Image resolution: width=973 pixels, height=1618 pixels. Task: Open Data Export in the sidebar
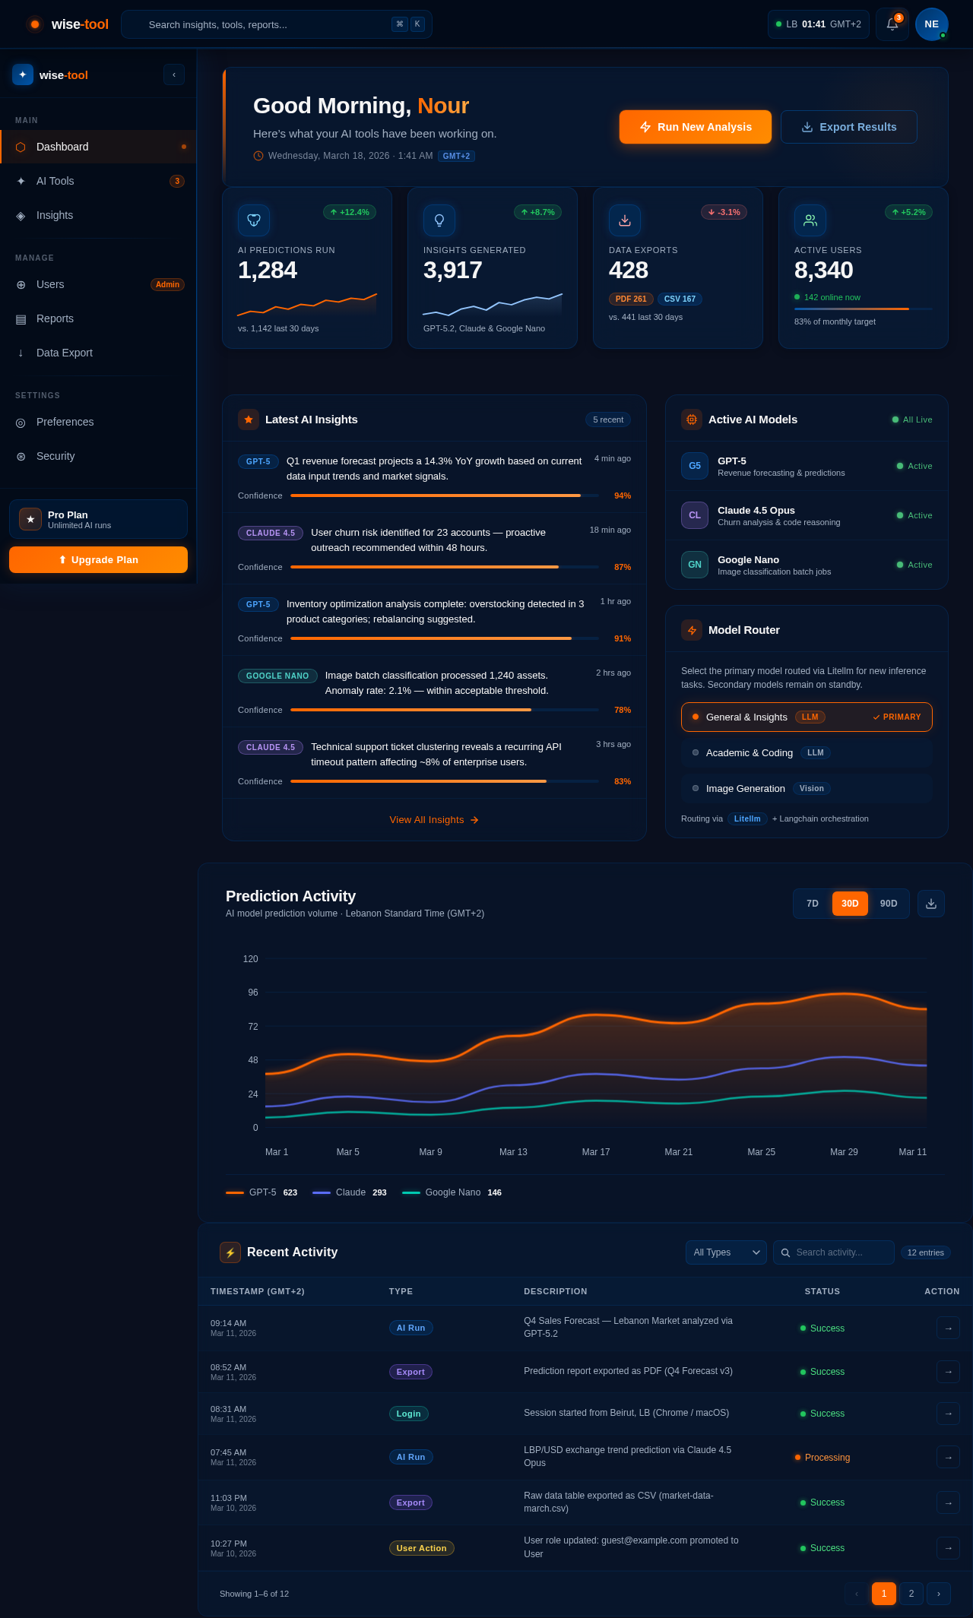tap(98, 353)
